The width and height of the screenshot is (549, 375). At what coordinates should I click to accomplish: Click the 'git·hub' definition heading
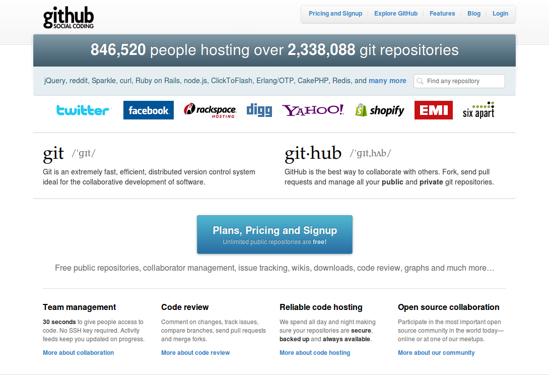tap(313, 153)
